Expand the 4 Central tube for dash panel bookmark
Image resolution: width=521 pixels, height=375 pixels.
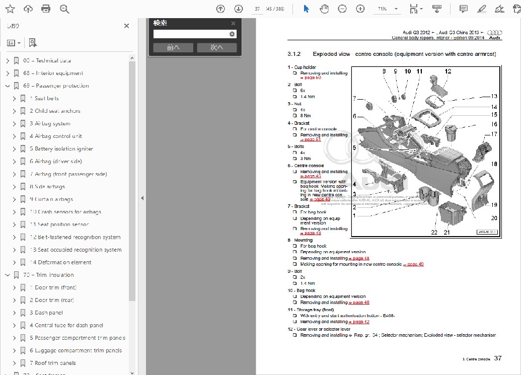click(x=14, y=326)
